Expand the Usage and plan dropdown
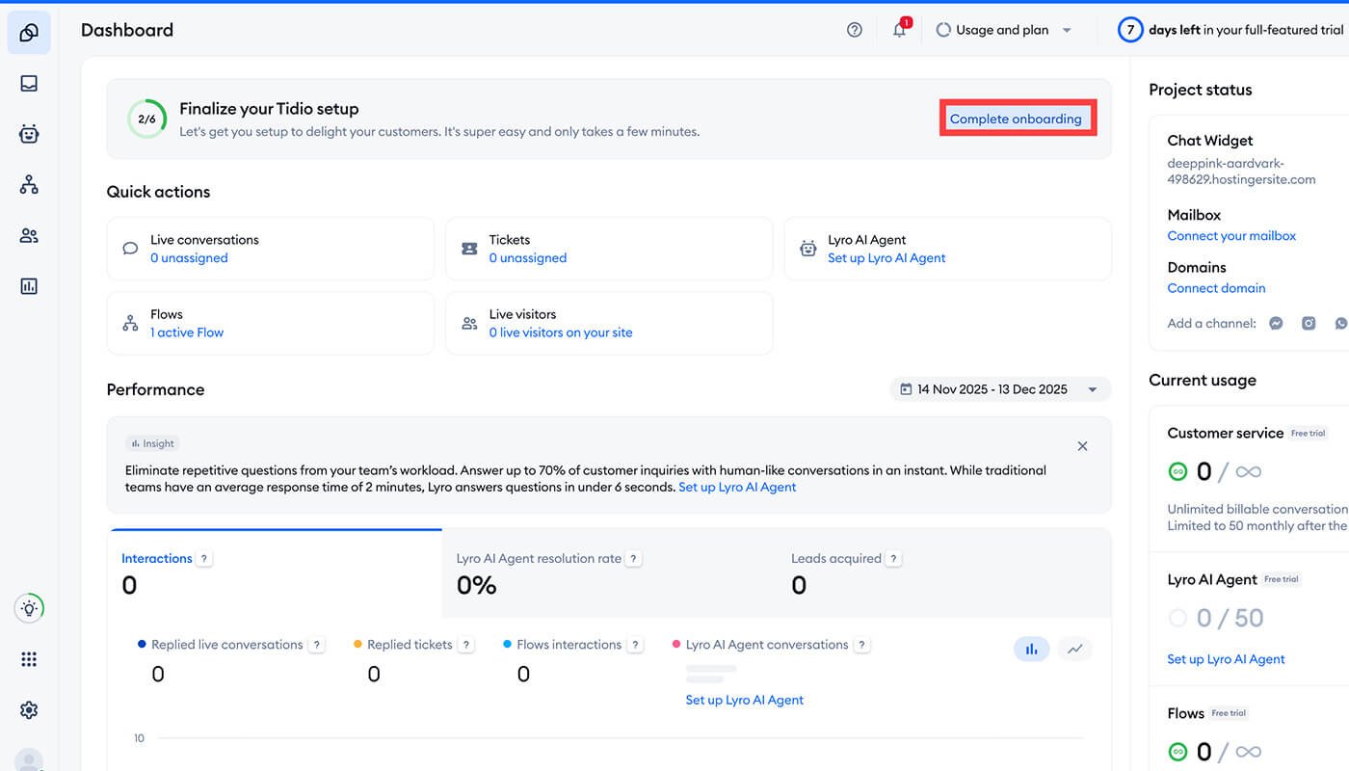The height and width of the screenshot is (771, 1349). click(x=1004, y=30)
